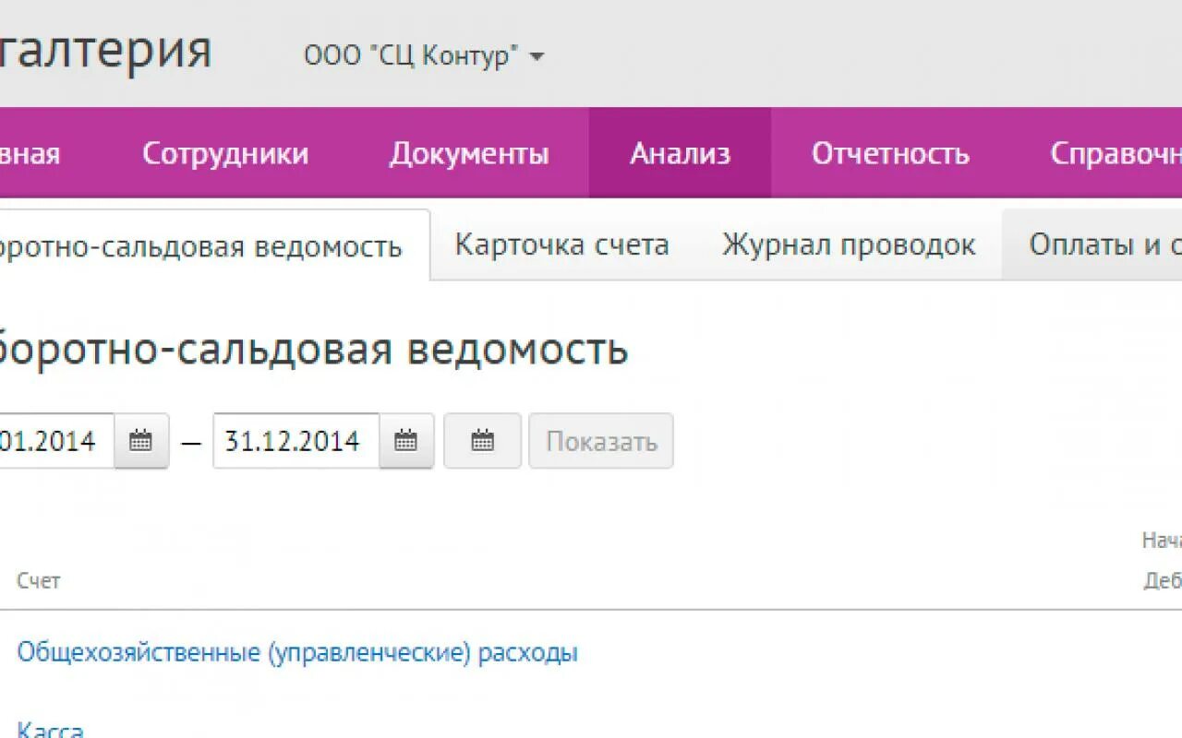Click the end date field 31.12.2014

tap(295, 441)
